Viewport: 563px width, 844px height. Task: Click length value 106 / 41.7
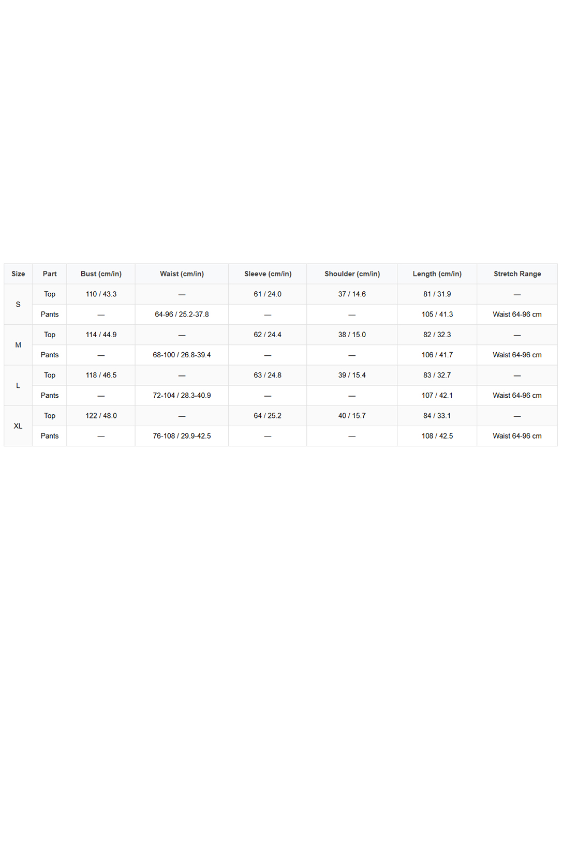pos(437,355)
